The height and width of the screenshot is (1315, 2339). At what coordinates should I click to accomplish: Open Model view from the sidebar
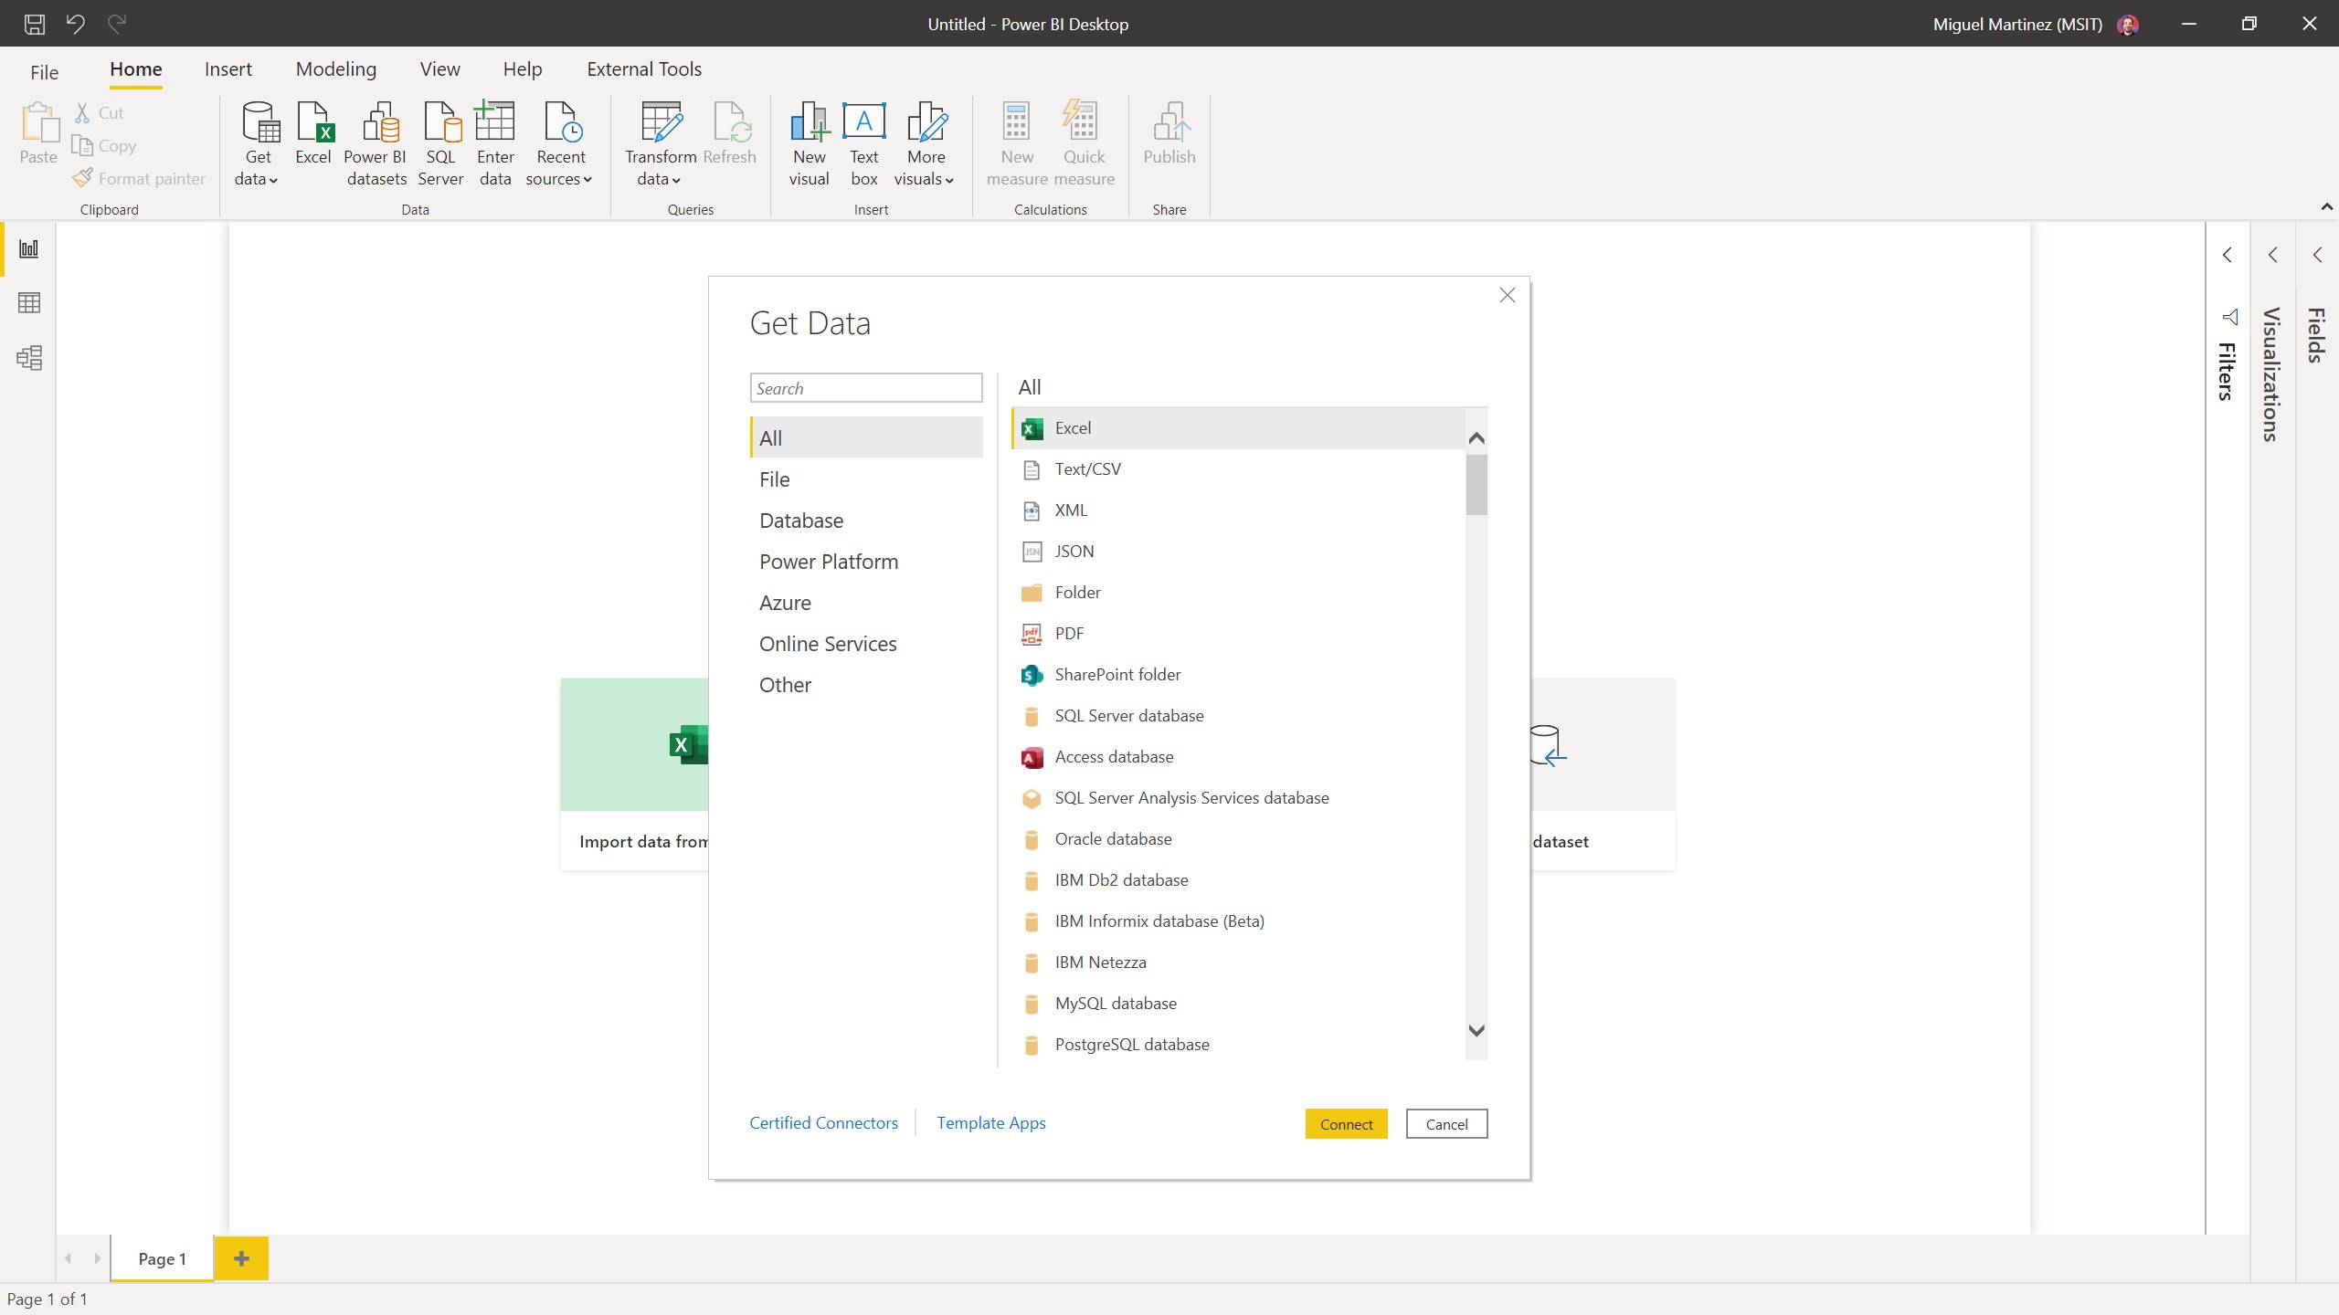28,357
